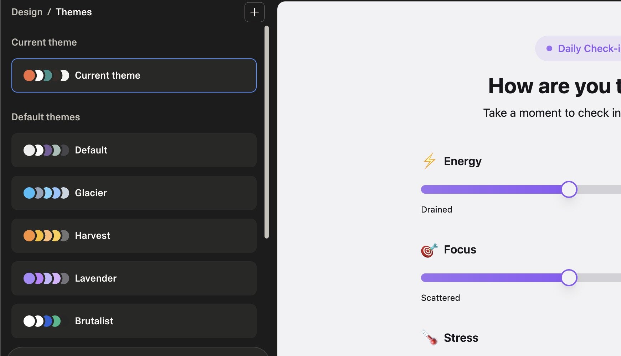Click the Glacier theme color swatches

[x=46, y=193]
